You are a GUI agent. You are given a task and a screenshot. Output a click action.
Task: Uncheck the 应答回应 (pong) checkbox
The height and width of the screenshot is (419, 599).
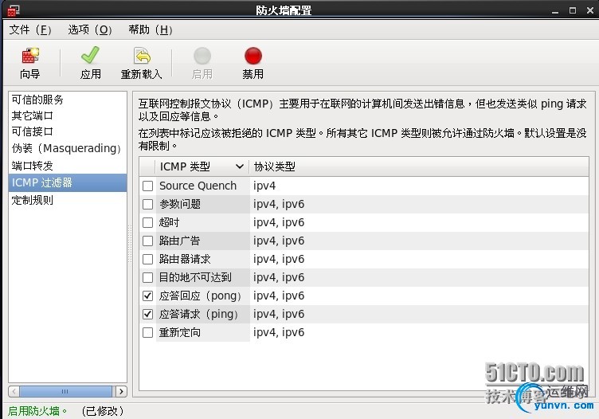[147, 296]
